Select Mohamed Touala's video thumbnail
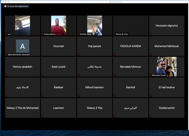The image size is (189, 136). 166,66
